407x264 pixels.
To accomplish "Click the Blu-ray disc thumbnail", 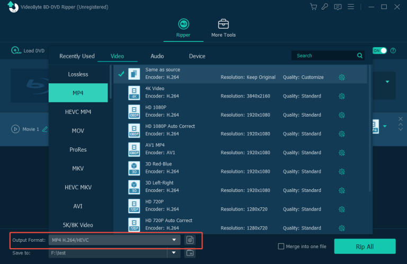I will coord(30,85).
